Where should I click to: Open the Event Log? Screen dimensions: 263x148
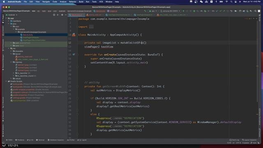234,140
